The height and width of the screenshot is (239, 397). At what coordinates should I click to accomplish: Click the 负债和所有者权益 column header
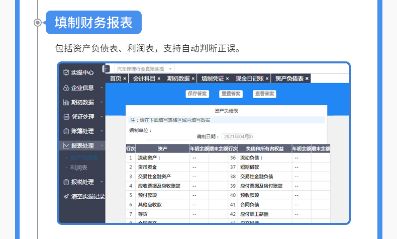pos(265,149)
